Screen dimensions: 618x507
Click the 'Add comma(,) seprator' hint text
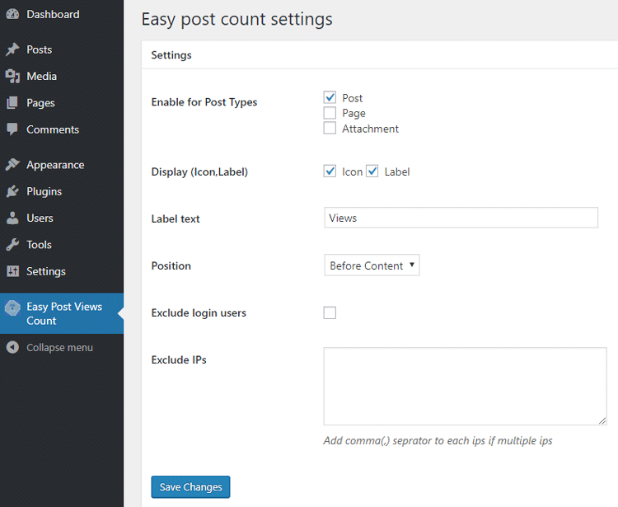(x=438, y=441)
